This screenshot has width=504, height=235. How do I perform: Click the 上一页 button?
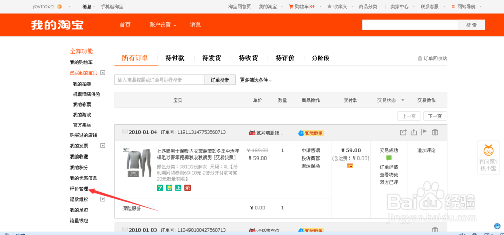click(409, 116)
